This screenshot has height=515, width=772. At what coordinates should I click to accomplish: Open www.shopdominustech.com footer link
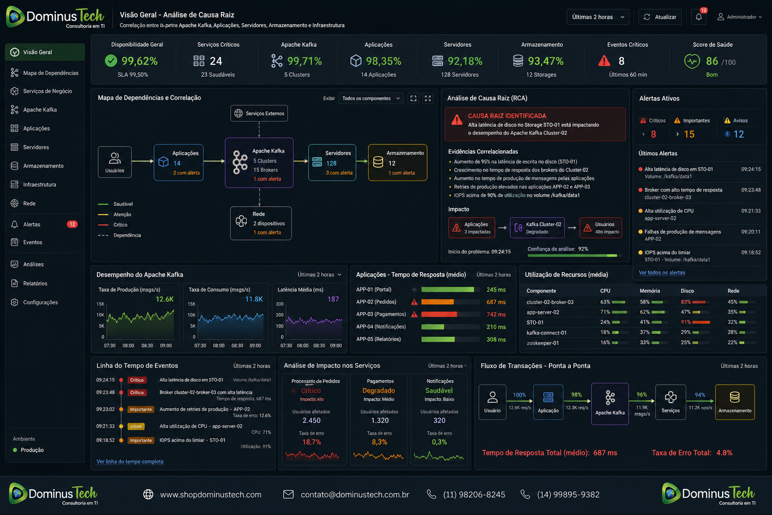[x=211, y=495]
